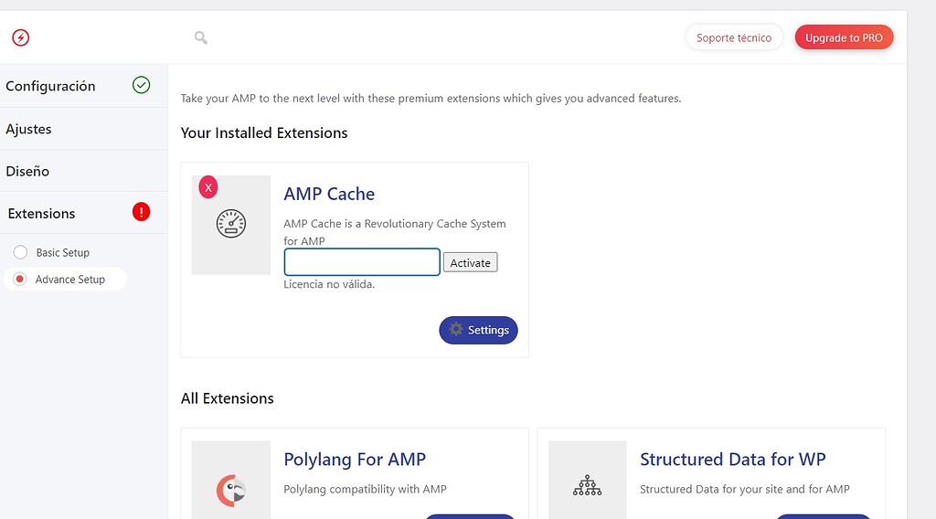Click the red X badge on AMP Cache
The height and width of the screenshot is (519, 936).
(x=208, y=187)
